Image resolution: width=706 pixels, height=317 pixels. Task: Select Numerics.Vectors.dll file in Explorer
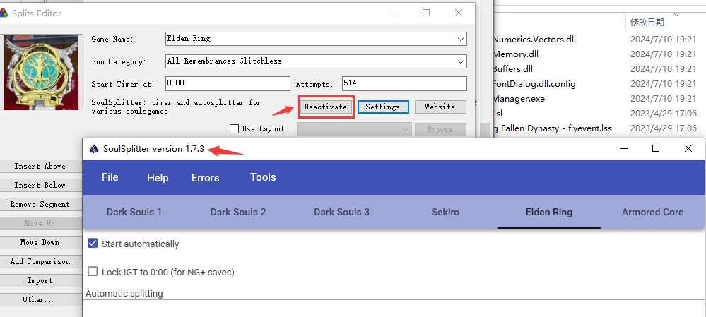click(534, 39)
